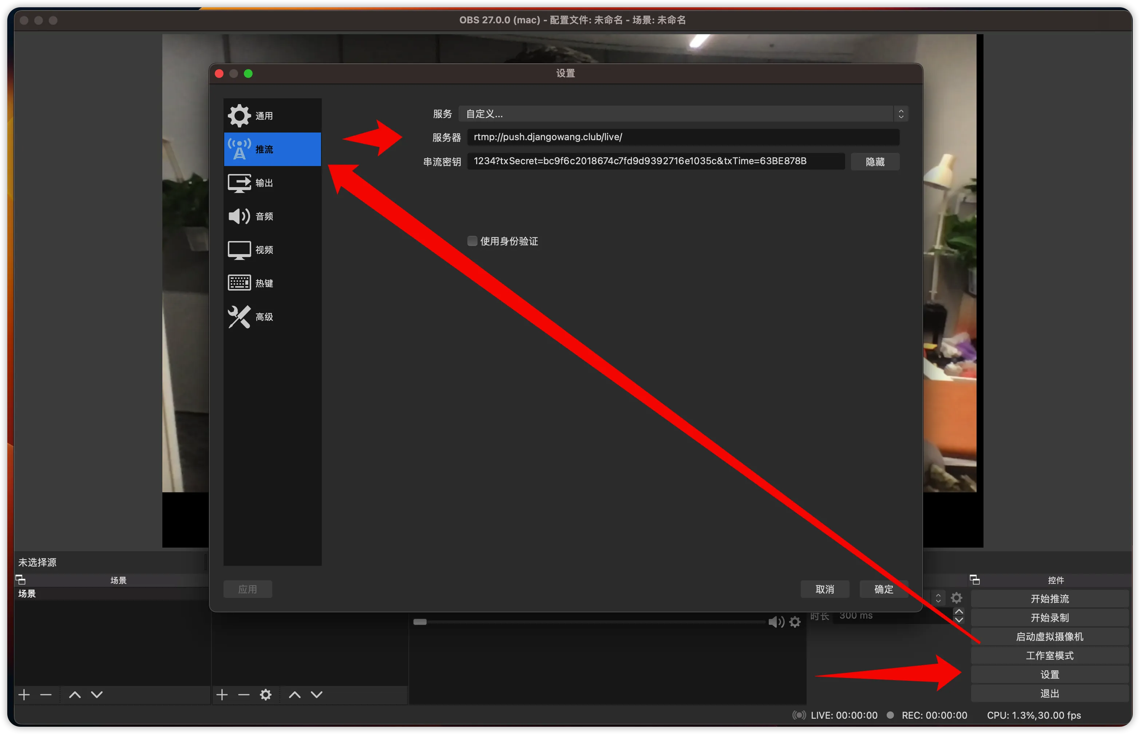Screen dimensions: 1140x734
Task: Enable the 使用身份验证 checkbox
Action: point(472,241)
